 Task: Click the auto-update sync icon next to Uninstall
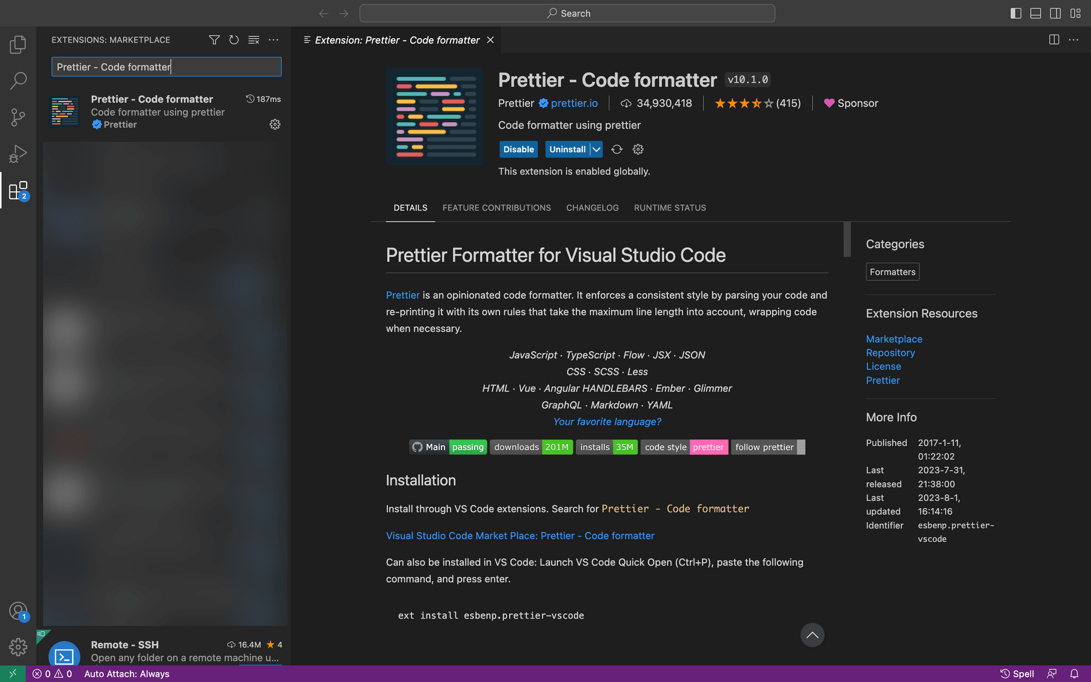click(x=616, y=149)
